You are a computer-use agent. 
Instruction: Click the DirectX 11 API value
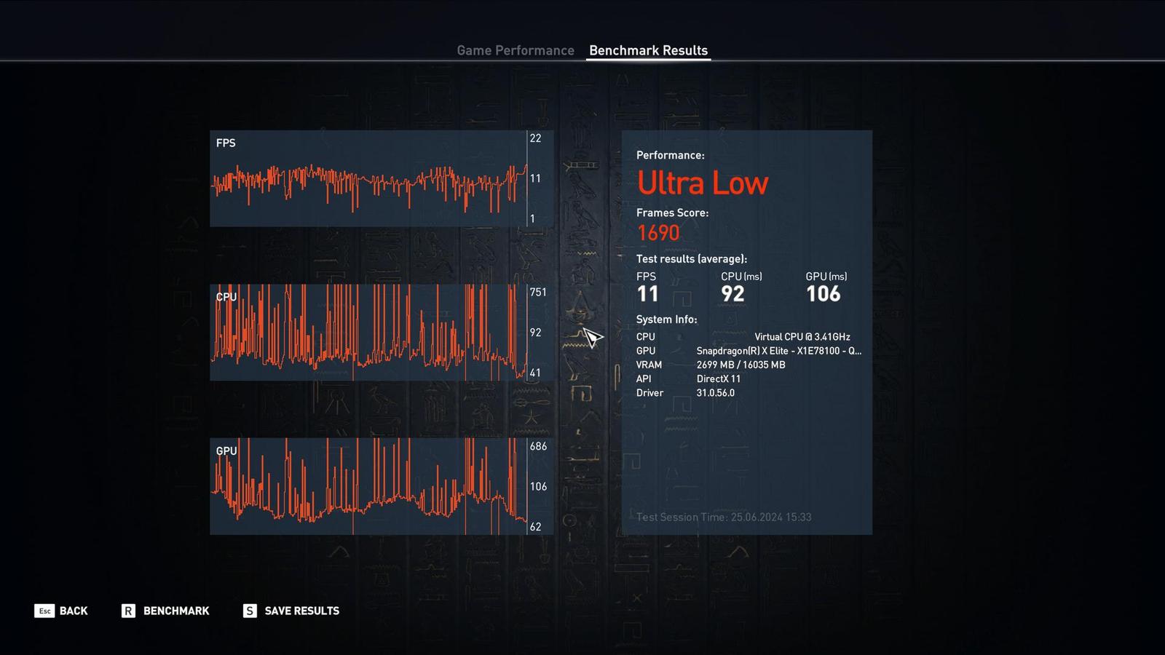point(719,378)
